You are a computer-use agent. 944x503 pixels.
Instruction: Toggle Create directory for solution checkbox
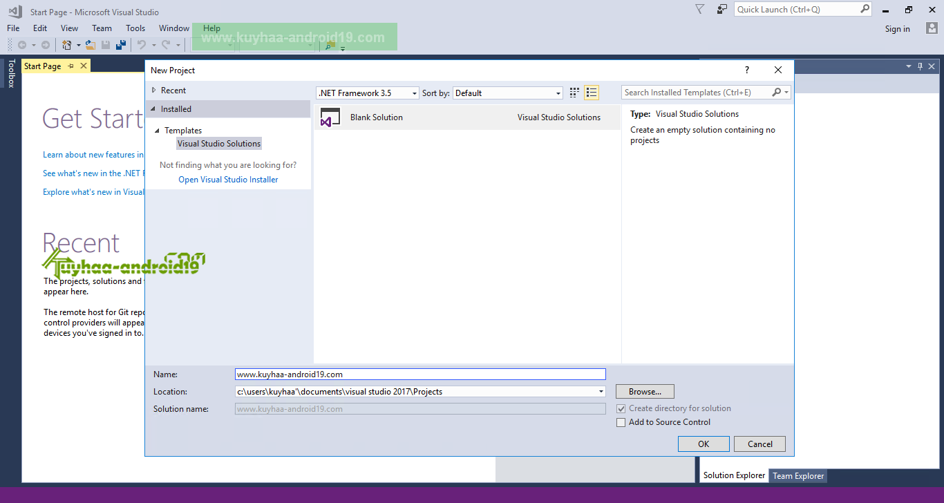621,408
